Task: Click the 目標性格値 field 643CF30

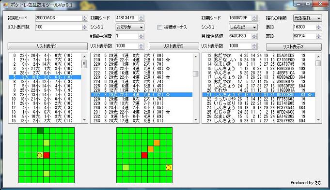Action: 240,36
